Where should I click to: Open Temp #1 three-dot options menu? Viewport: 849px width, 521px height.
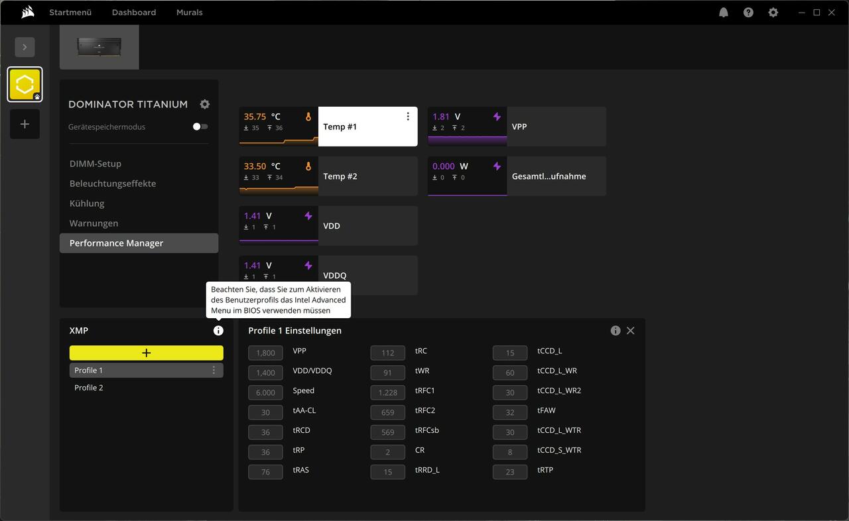(x=408, y=117)
